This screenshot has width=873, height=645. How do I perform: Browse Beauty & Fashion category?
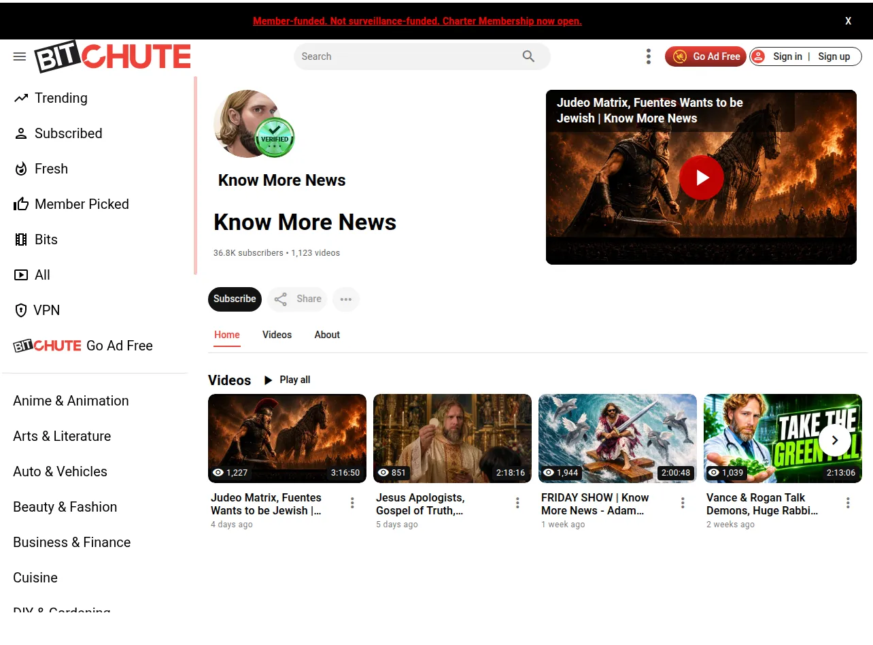[65, 507]
